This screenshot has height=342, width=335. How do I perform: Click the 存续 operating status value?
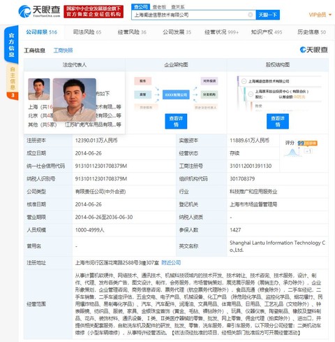click(234, 153)
